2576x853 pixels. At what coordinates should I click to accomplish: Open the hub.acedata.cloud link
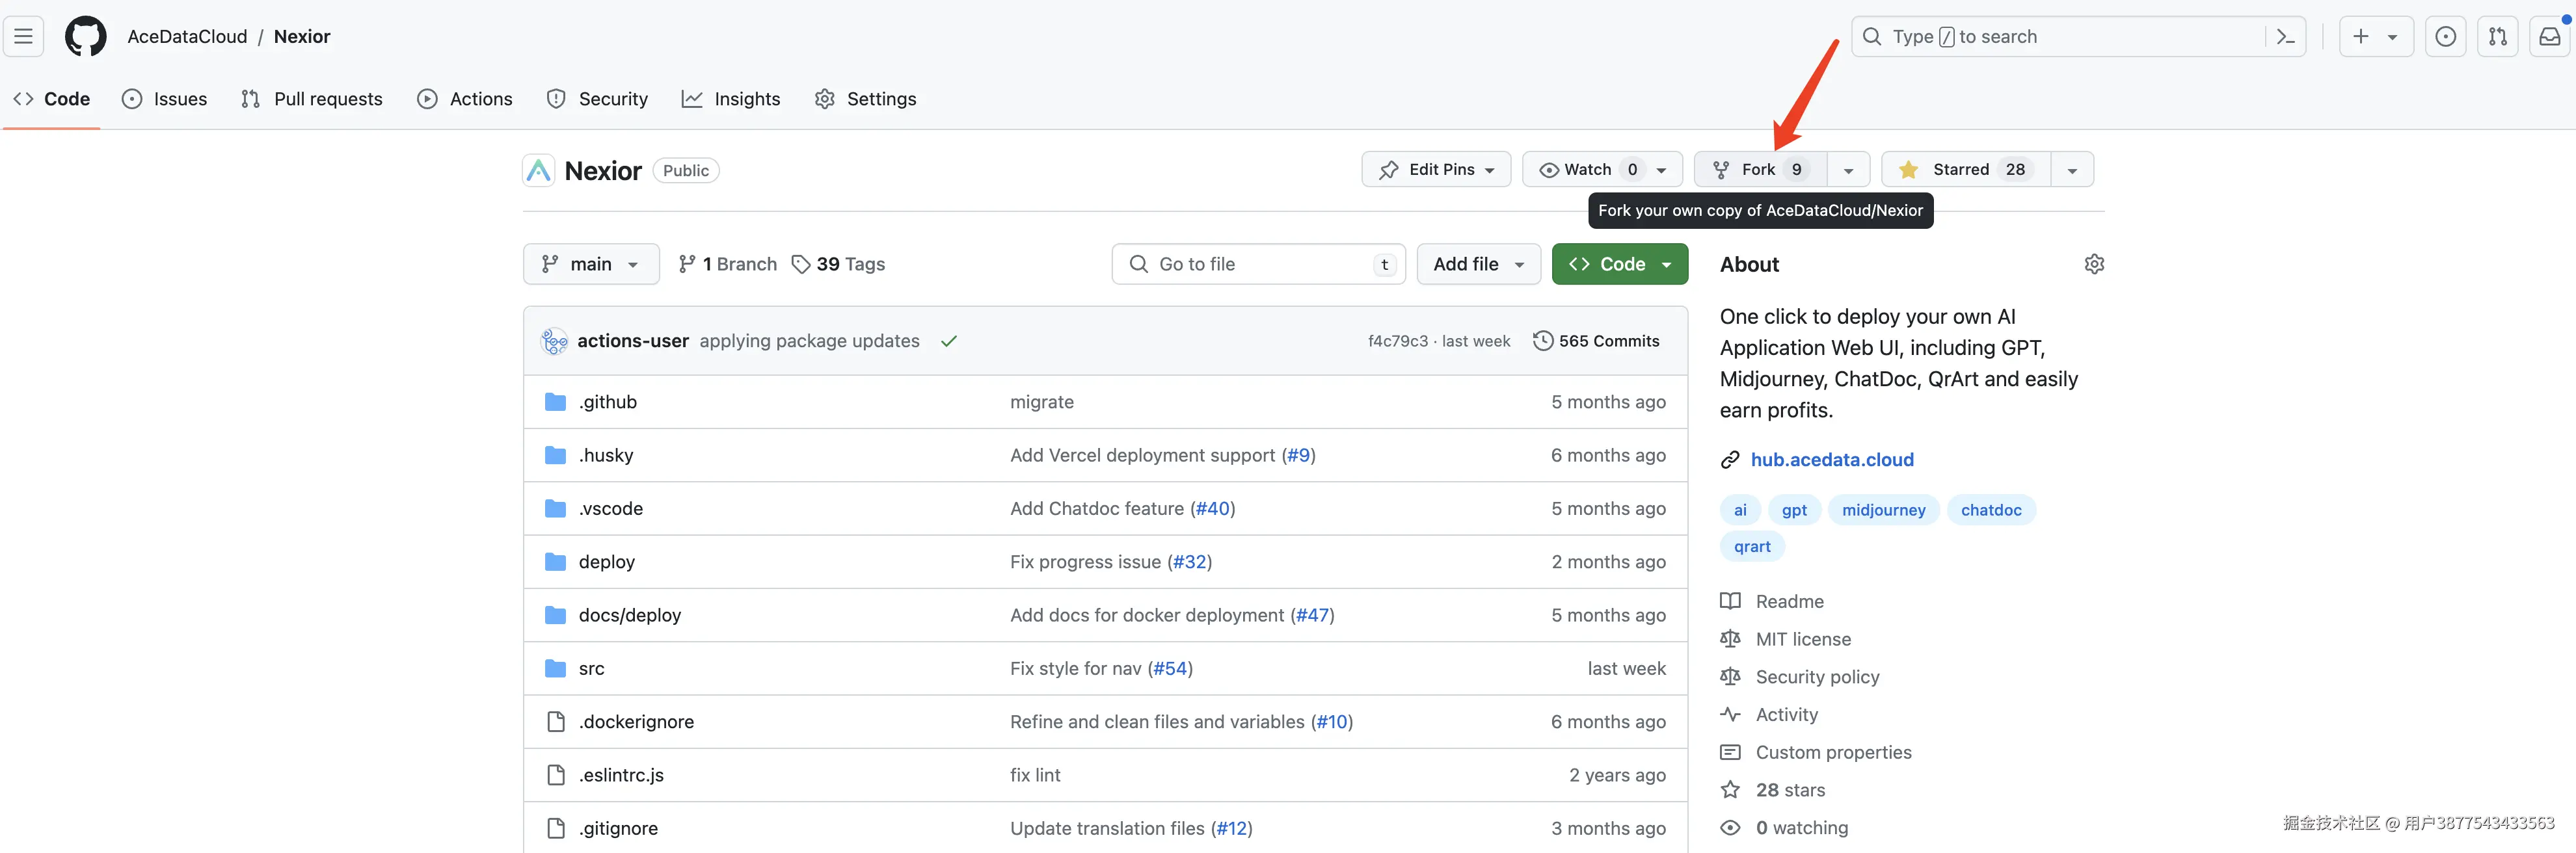[x=1831, y=460]
